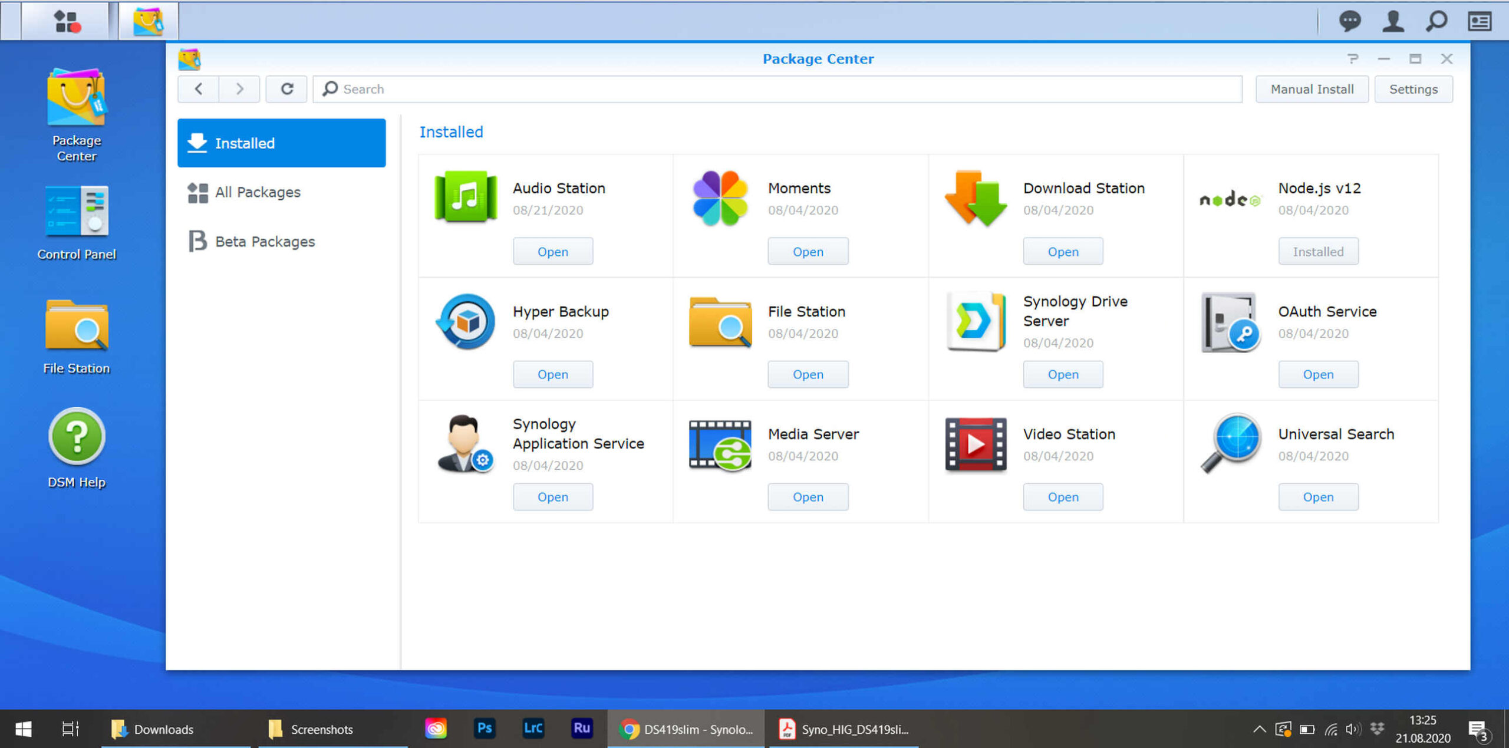This screenshot has width=1509, height=748.
Task: Open Video Station via its Open button
Action: coord(1063,497)
